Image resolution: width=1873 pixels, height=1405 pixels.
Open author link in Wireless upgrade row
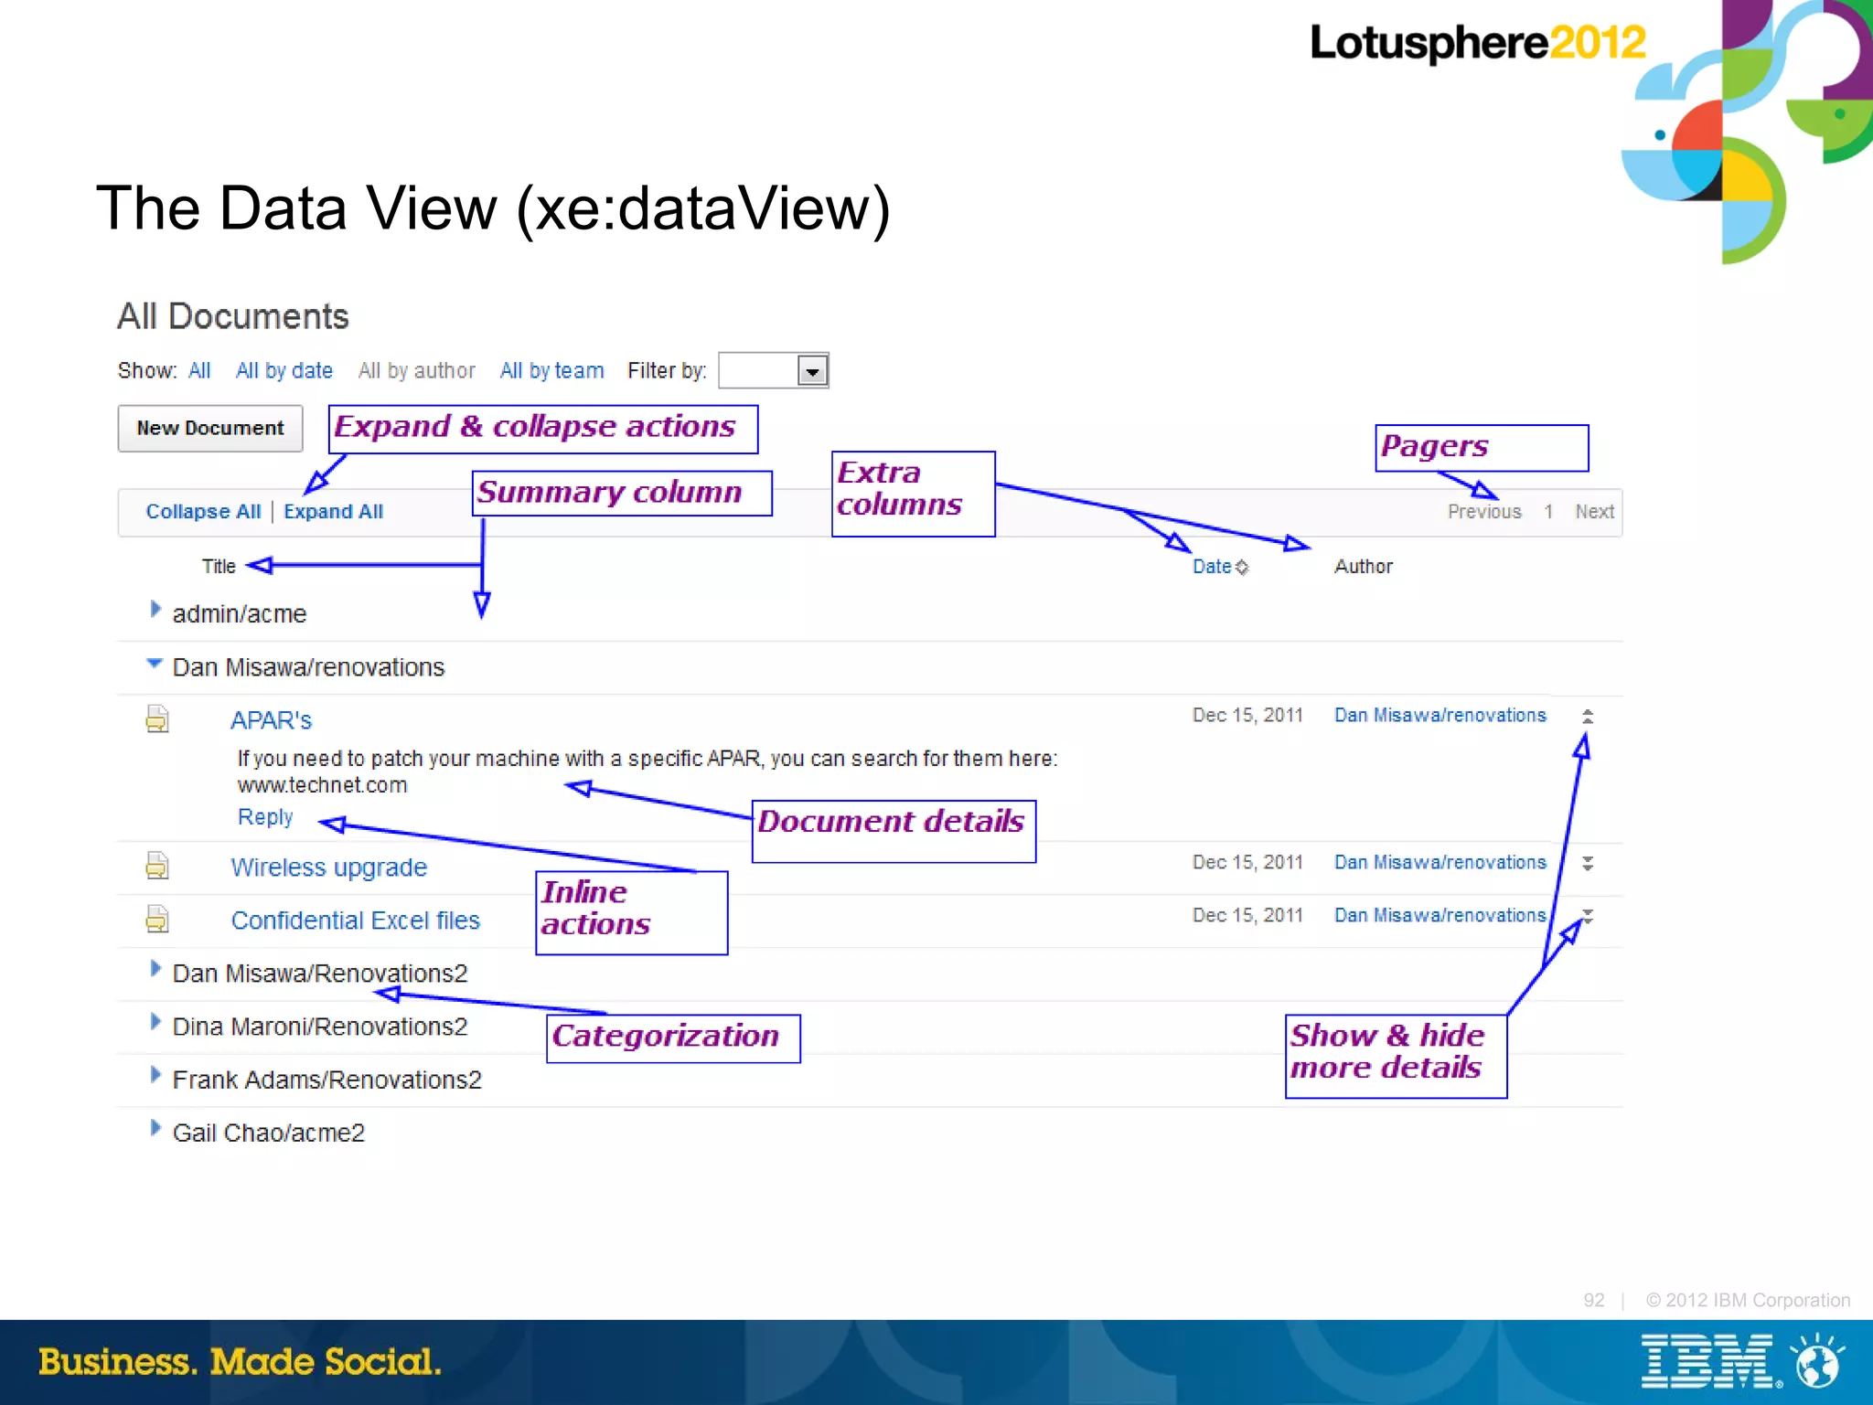point(1440,862)
